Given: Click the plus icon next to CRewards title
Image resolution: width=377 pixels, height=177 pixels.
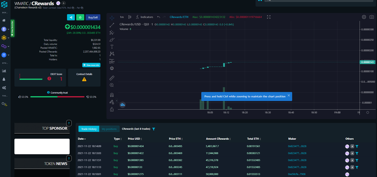Looking at the screenshot, I should click(63, 3).
